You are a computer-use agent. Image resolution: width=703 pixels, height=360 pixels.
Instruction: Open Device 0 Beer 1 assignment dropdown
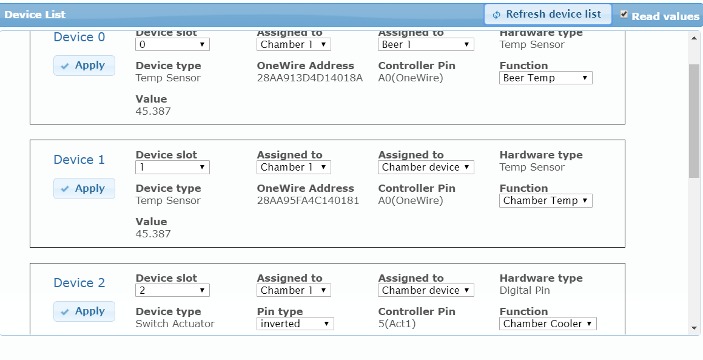pyautogui.click(x=426, y=44)
